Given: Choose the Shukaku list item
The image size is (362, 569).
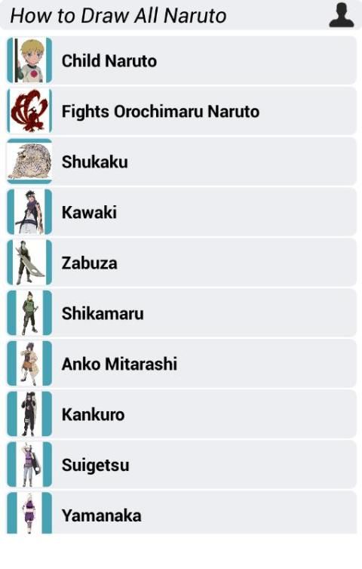Looking at the screenshot, I should coord(181,161).
